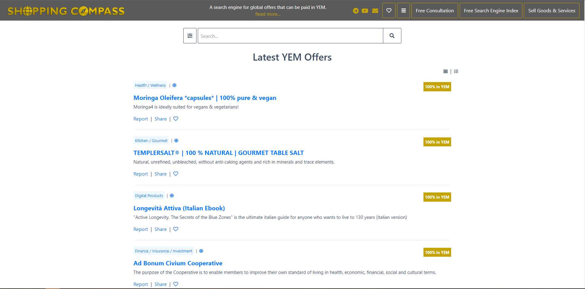The width and height of the screenshot is (585, 289).
Task: Share the Longevità Attiva offer
Action: [161, 229]
